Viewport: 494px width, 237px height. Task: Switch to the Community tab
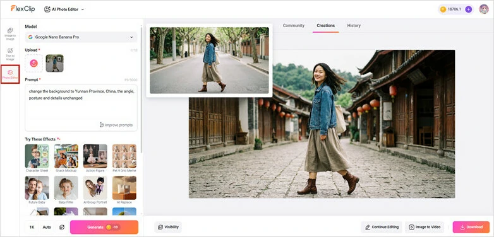pyautogui.click(x=294, y=25)
